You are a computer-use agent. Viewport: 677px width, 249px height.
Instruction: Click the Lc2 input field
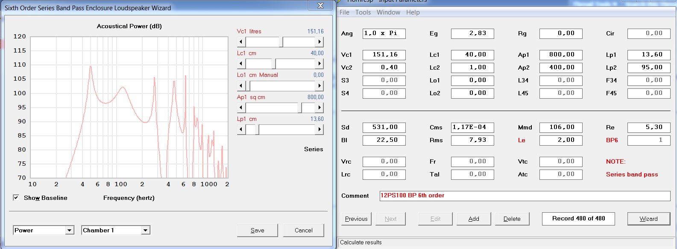[x=472, y=67]
